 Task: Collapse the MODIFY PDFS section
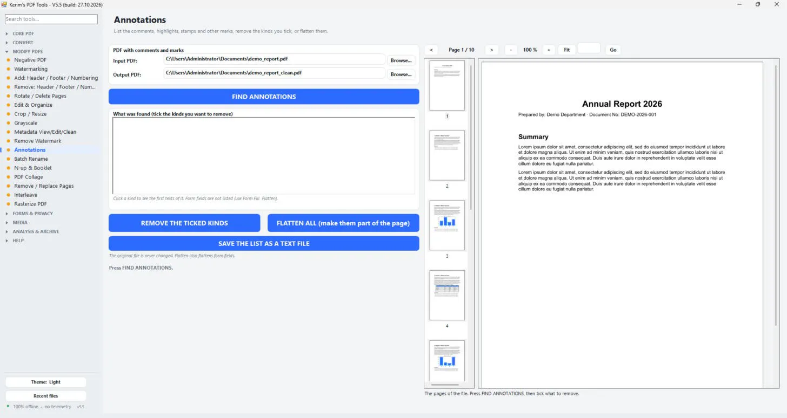click(28, 52)
